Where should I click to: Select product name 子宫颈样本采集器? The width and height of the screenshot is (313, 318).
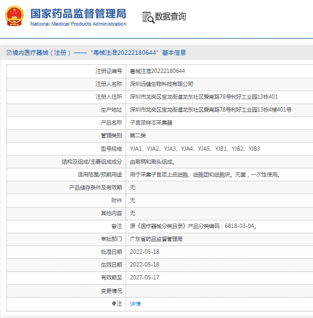151,123
